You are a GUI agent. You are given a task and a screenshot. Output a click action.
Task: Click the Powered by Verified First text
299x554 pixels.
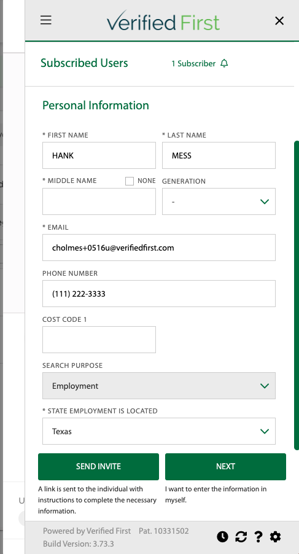click(x=87, y=531)
